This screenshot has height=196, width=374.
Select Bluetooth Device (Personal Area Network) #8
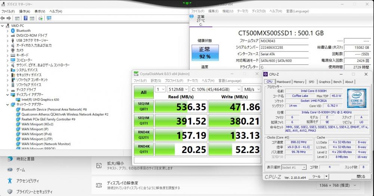point(54,110)
